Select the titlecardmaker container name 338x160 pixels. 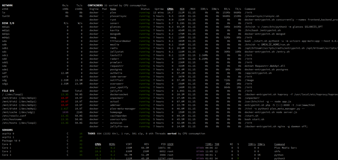click(x=121, y=41)
